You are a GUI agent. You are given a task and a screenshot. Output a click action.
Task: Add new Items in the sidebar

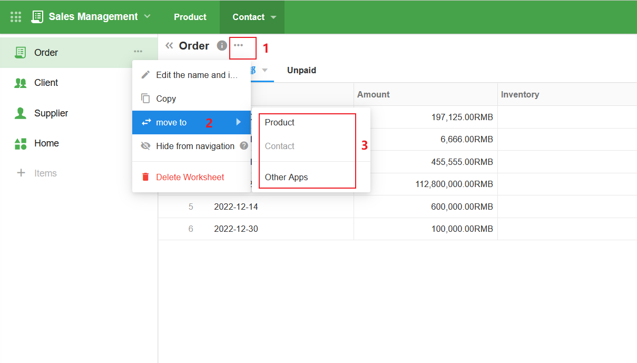[x=37, y=173]
